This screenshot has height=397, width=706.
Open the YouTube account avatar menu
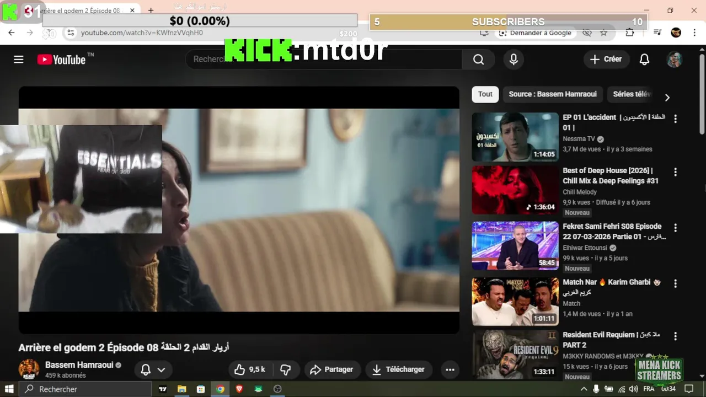point(674,60)
